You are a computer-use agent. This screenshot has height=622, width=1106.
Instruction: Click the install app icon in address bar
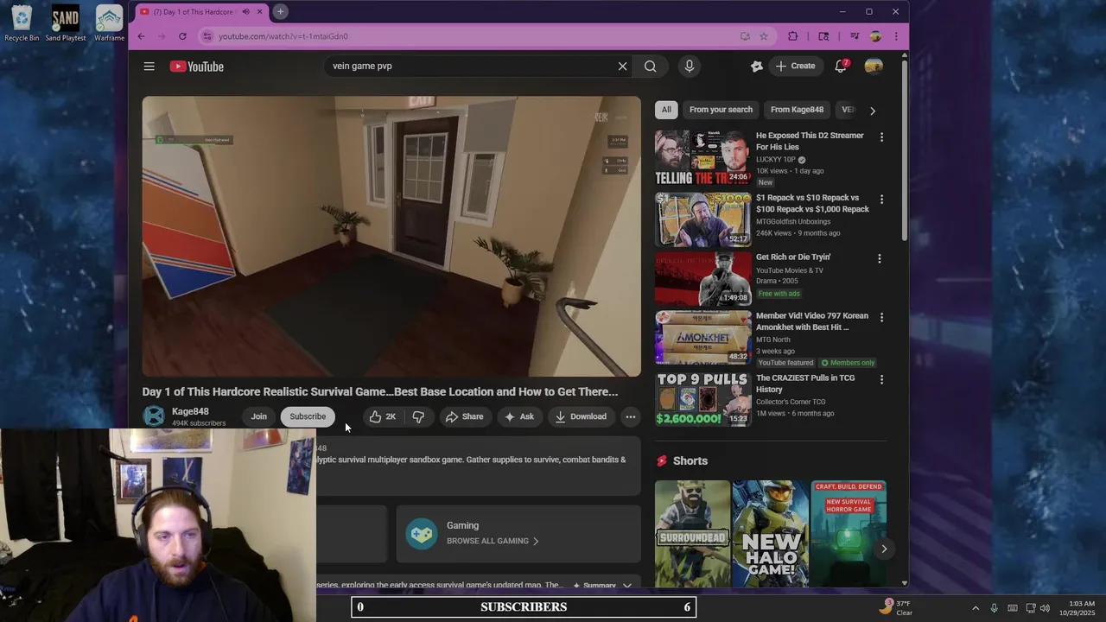click(x=745, y=36)
